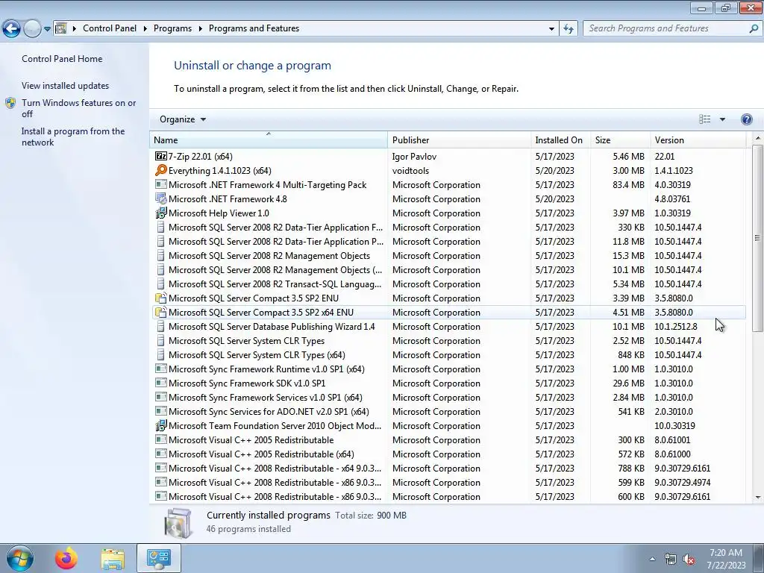
Task: Click the search magnifier icon
Action: tap(754, 29)
